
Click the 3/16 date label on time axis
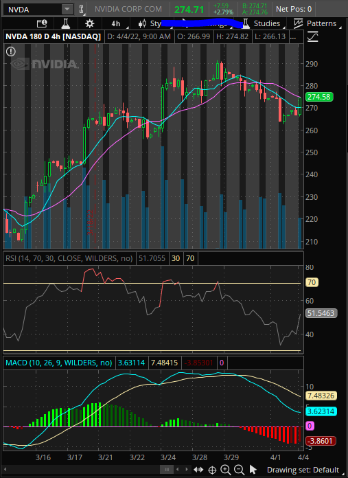43,457
